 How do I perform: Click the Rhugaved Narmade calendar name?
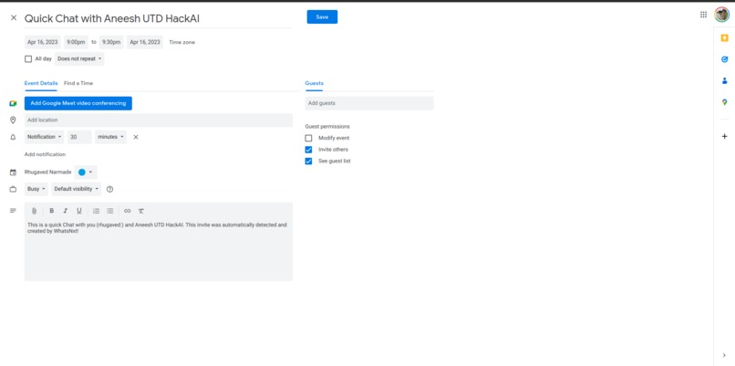(x=47, y=173)
